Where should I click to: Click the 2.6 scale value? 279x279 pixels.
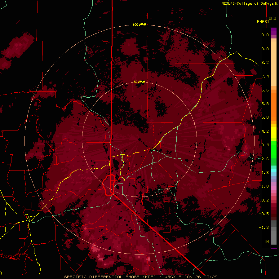tap(265, 159)
